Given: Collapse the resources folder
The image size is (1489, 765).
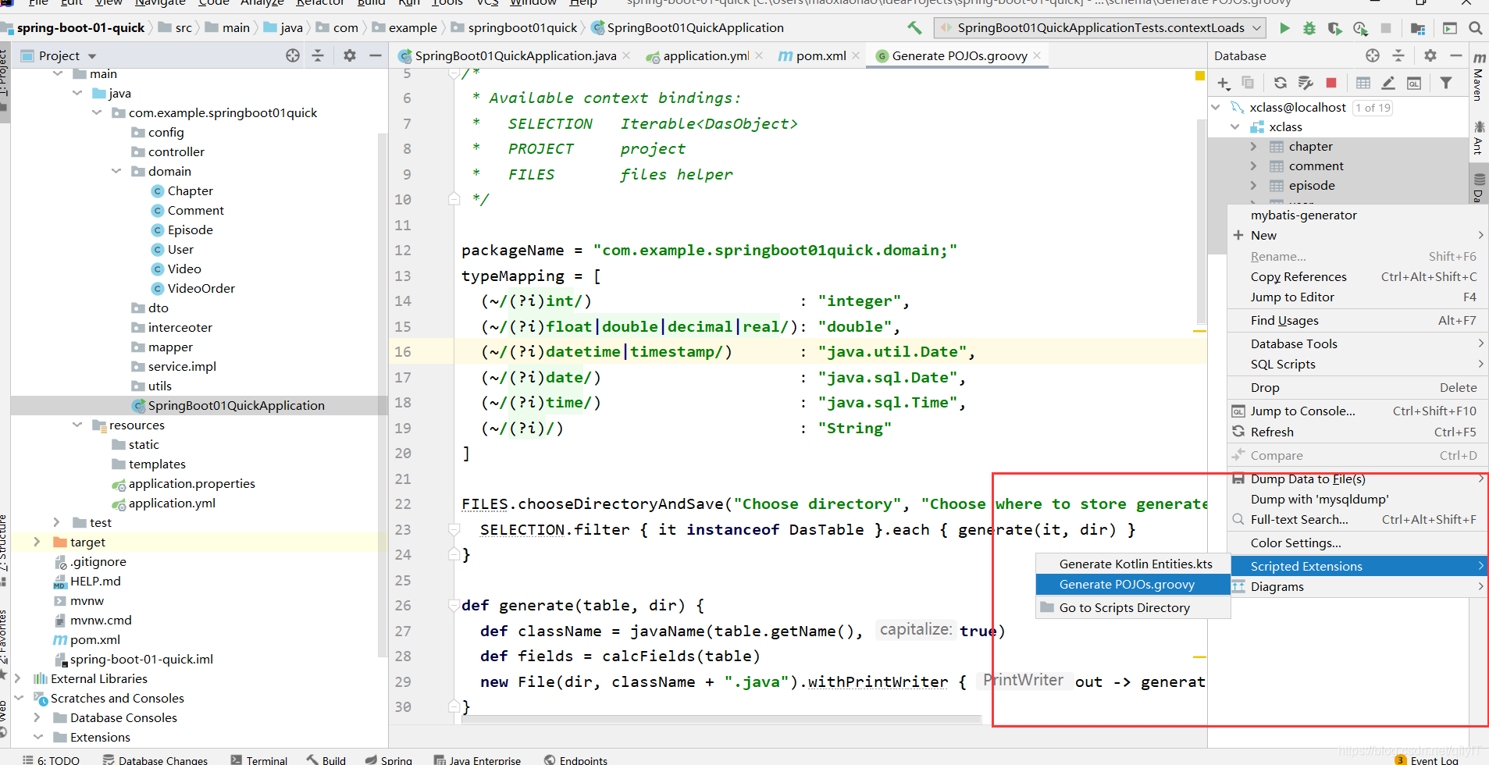Looking at the screenshot, I should click(77, 425).
